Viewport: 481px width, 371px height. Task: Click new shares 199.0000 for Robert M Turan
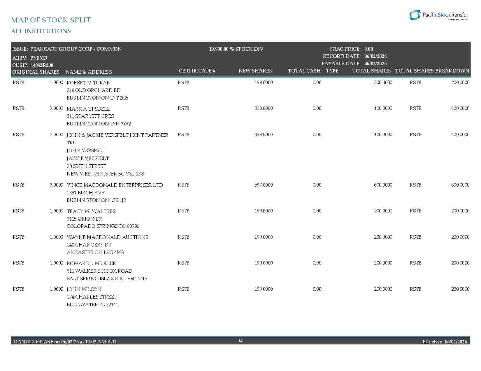click(x=264, y=82)
